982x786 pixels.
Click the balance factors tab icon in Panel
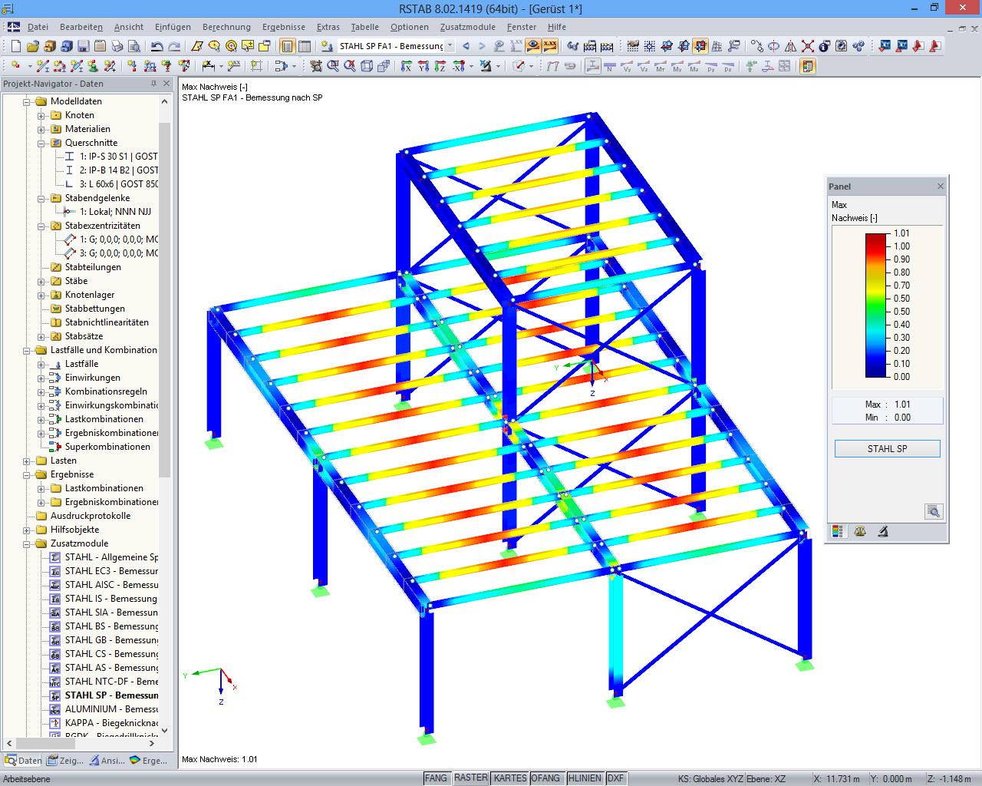860,531
